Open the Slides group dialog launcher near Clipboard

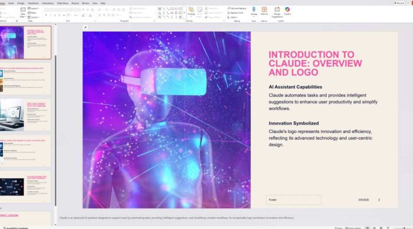tap(17, 21)
